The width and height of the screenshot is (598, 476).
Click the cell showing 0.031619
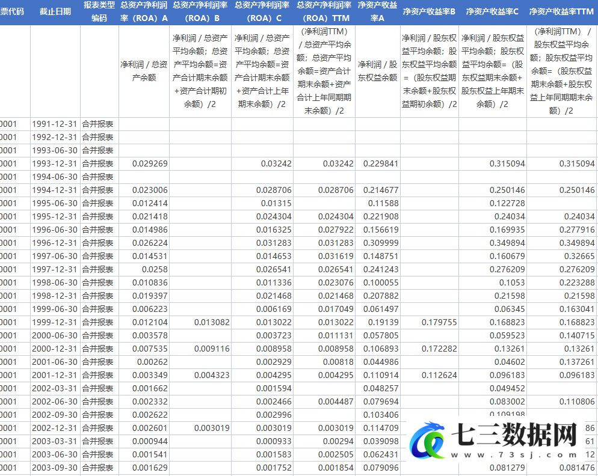324,256
